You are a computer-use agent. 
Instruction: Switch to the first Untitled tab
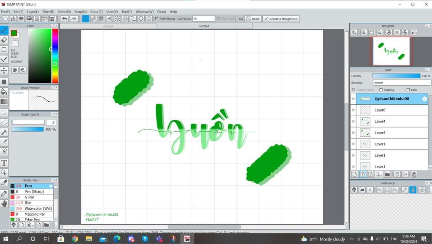click(x=108, y=26)
